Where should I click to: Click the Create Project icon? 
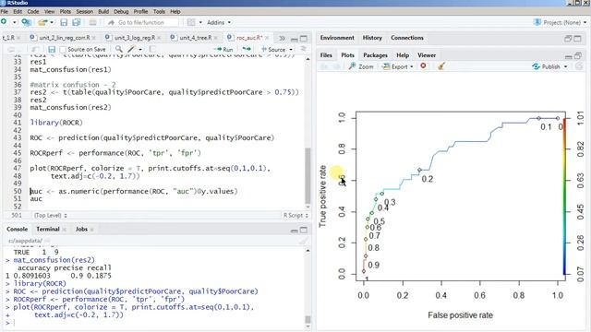(x=26, y=22)
